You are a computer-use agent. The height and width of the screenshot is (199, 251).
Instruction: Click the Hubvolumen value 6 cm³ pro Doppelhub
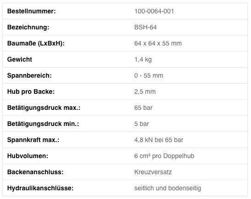click(164, 156)
